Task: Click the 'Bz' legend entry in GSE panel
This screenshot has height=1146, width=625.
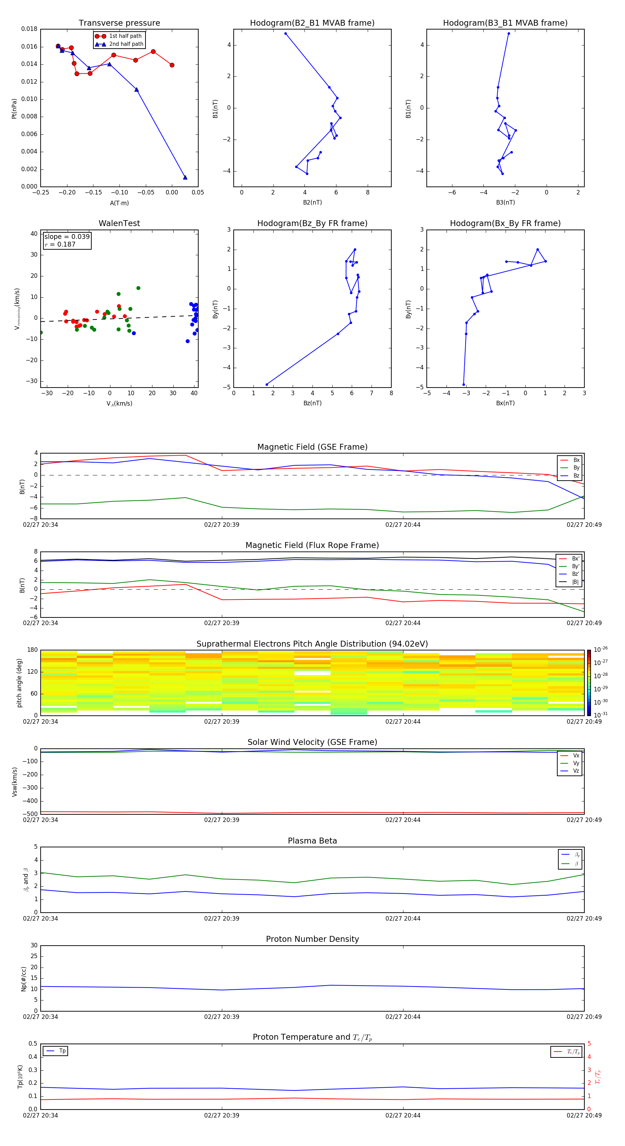Action: [570, 475]
